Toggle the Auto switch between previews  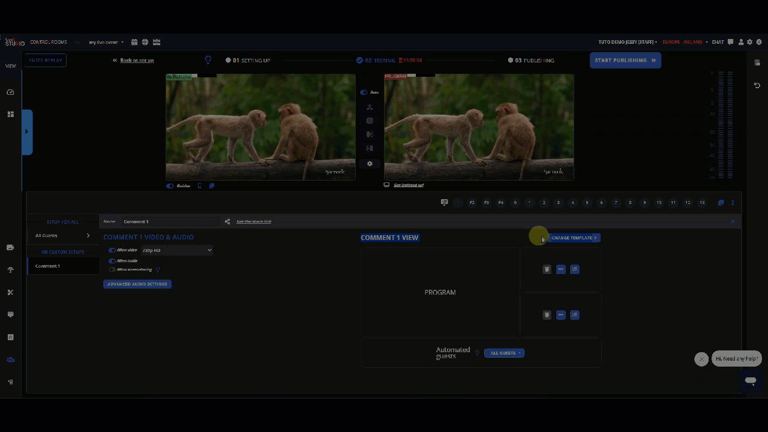(364, 92)
